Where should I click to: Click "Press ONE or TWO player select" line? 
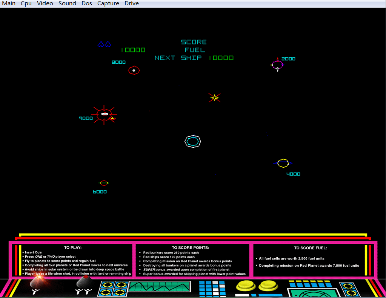point(50,257)
